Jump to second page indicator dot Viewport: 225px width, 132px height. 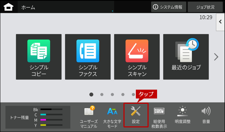coord(102,95)
